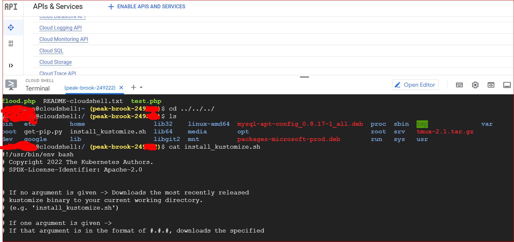Open the Cloud SQL link

tap(51, 51)
